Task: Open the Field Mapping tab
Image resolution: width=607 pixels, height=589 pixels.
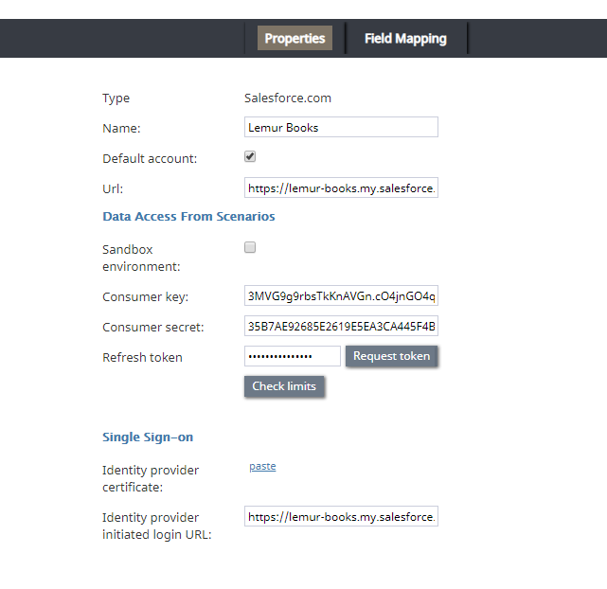Action: tap(405, 38)
